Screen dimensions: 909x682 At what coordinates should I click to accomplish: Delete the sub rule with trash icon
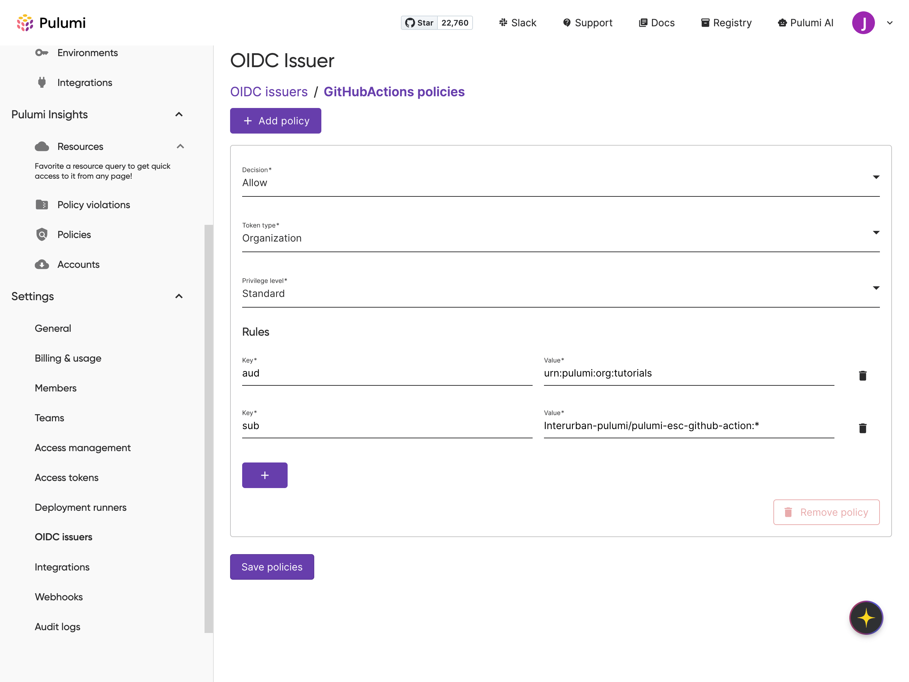(x=862, y=428)
